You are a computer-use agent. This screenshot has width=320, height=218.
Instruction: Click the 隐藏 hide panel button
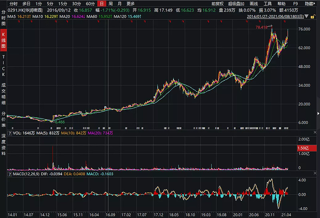pos(309,4)
